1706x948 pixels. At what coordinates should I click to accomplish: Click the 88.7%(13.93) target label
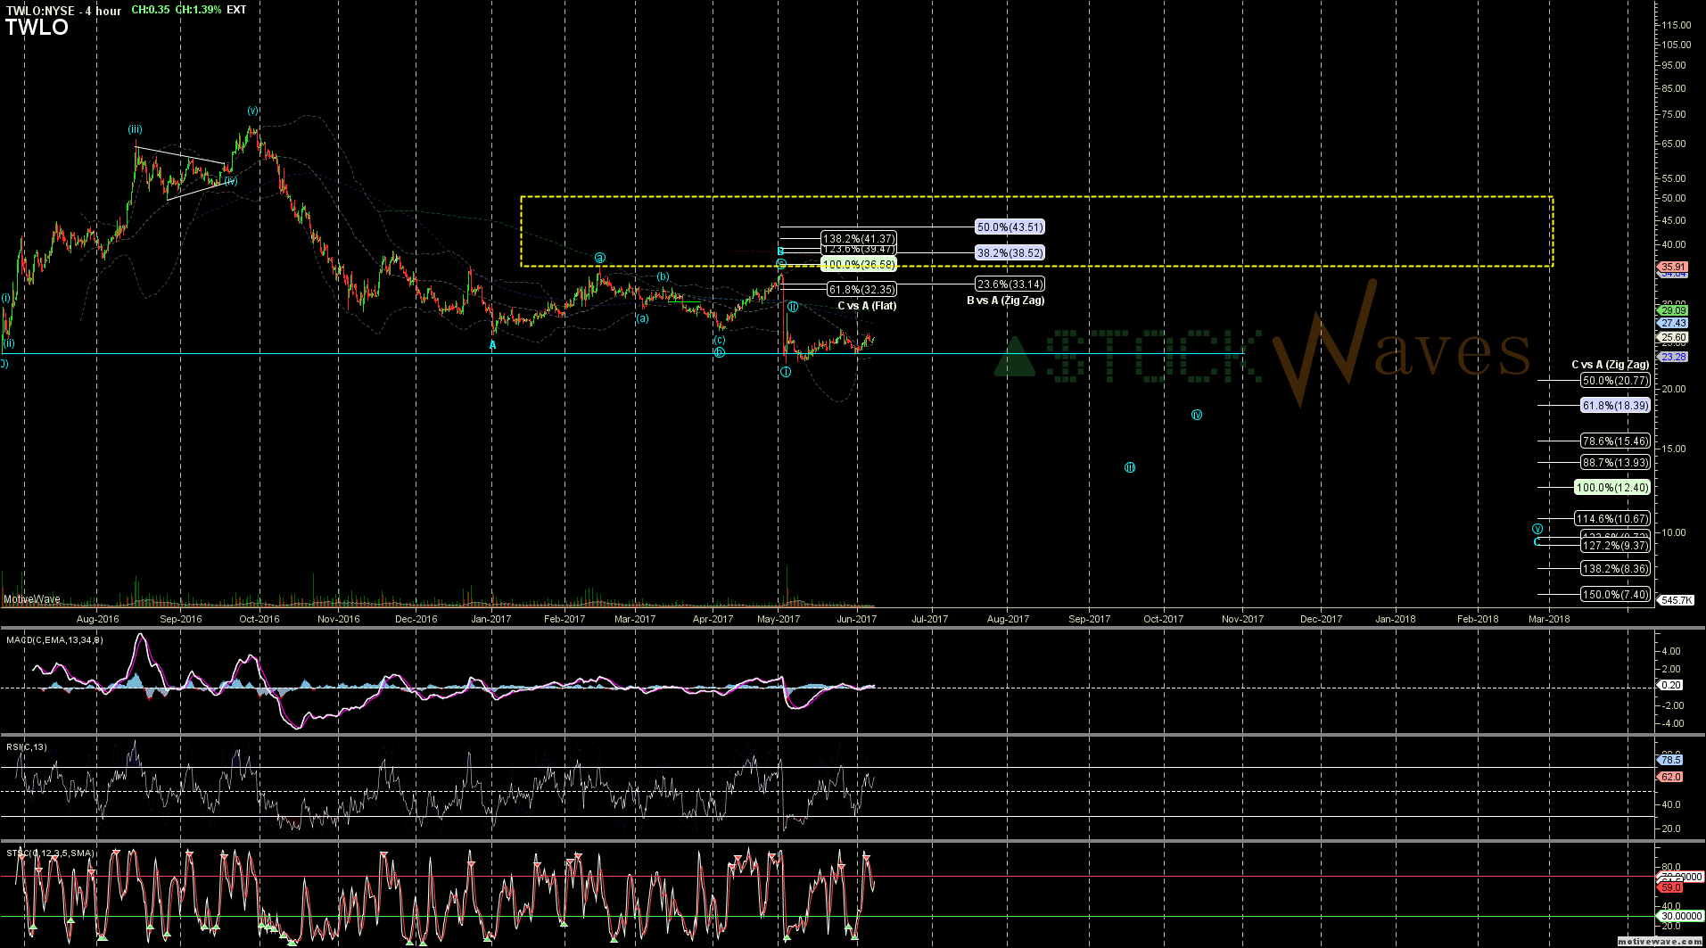point(1615,463)
